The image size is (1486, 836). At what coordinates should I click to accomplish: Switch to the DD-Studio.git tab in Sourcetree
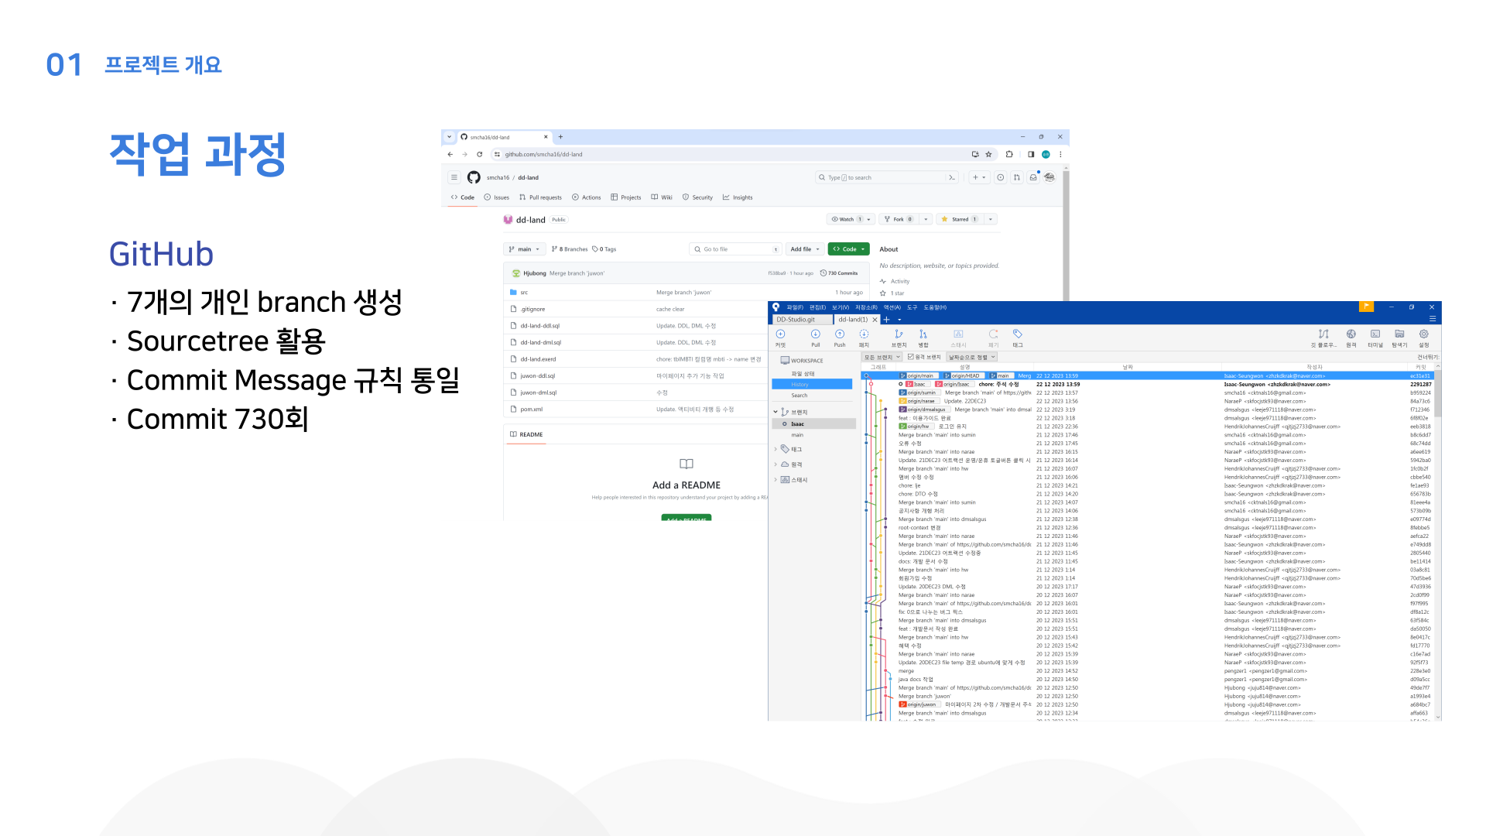click(801, 320)
